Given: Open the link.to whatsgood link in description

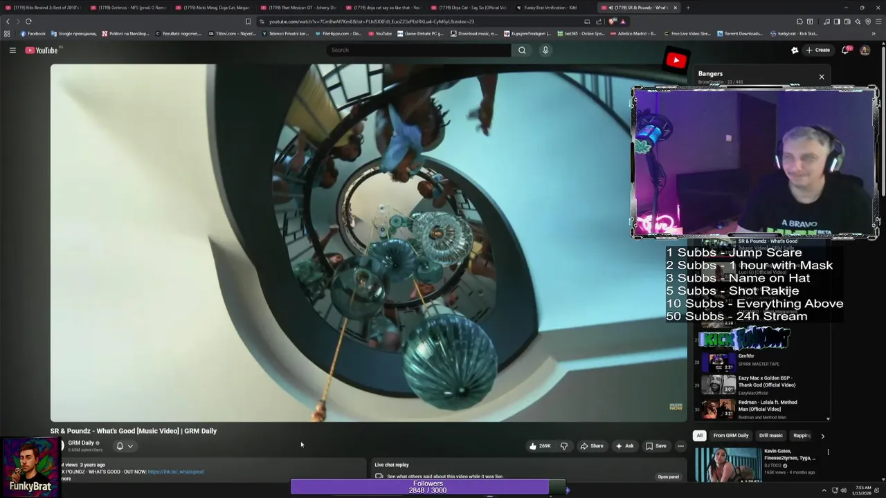Looking at the screenshot, I should click(x=175, y=472).
